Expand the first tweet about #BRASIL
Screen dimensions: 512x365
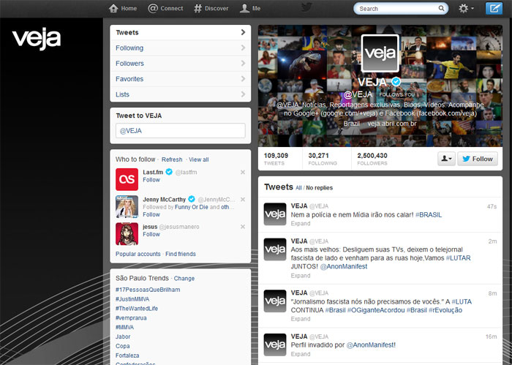pos(301,224)
